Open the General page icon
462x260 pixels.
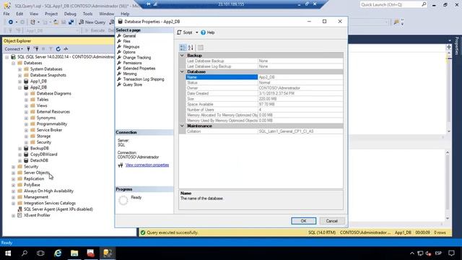(119, 36)
